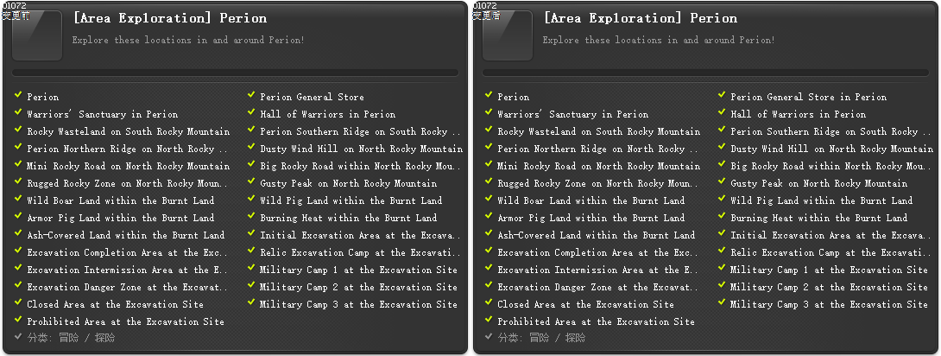This screenshot has width=941, height=356.
Task: Click the progress bar in the left panel
Action: click(x=235, y=73)
